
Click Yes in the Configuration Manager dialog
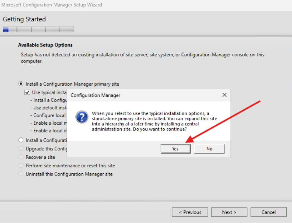click(x=175, y=149)
